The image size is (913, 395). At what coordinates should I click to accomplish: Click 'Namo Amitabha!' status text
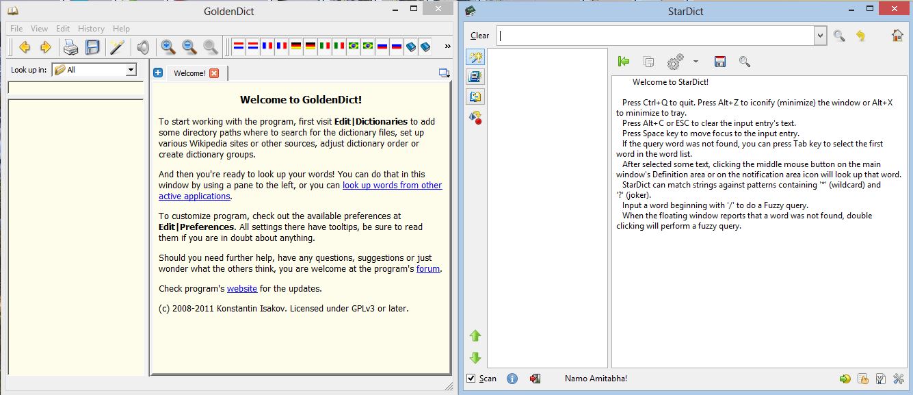tap(596, 379)
